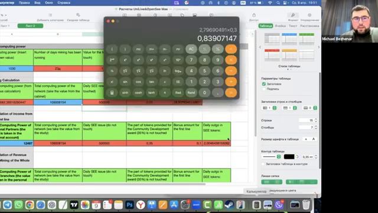Open the Правка menu

click(x=24, y=3)
